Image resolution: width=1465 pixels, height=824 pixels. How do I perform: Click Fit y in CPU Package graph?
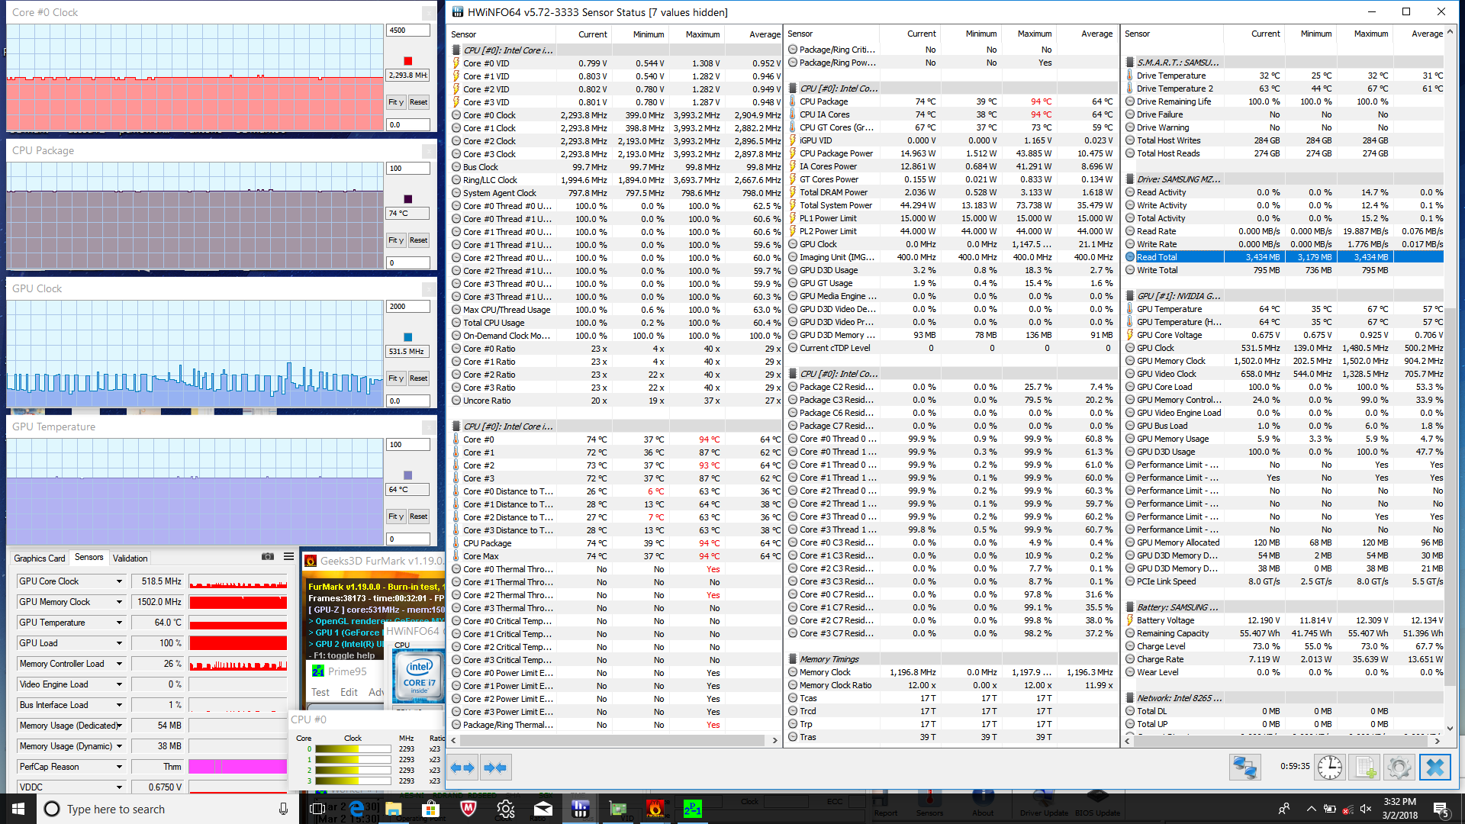point(396,240)
